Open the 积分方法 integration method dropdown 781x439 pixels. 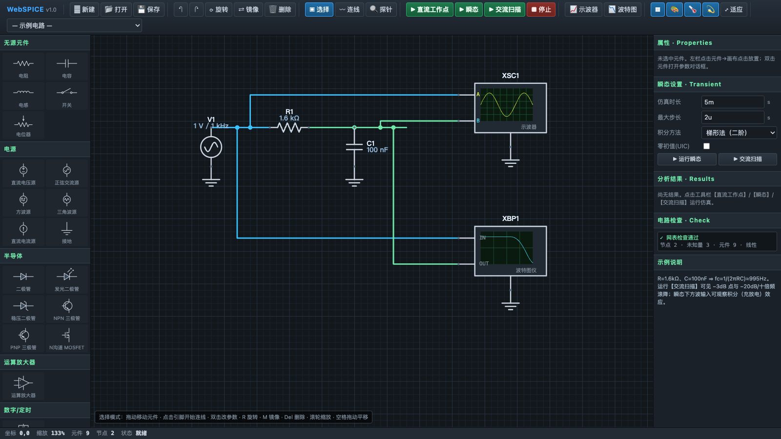[739, 132]
